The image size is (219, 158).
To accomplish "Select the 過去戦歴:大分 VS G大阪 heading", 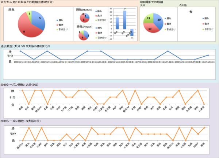I will click(x=26, y=46).
